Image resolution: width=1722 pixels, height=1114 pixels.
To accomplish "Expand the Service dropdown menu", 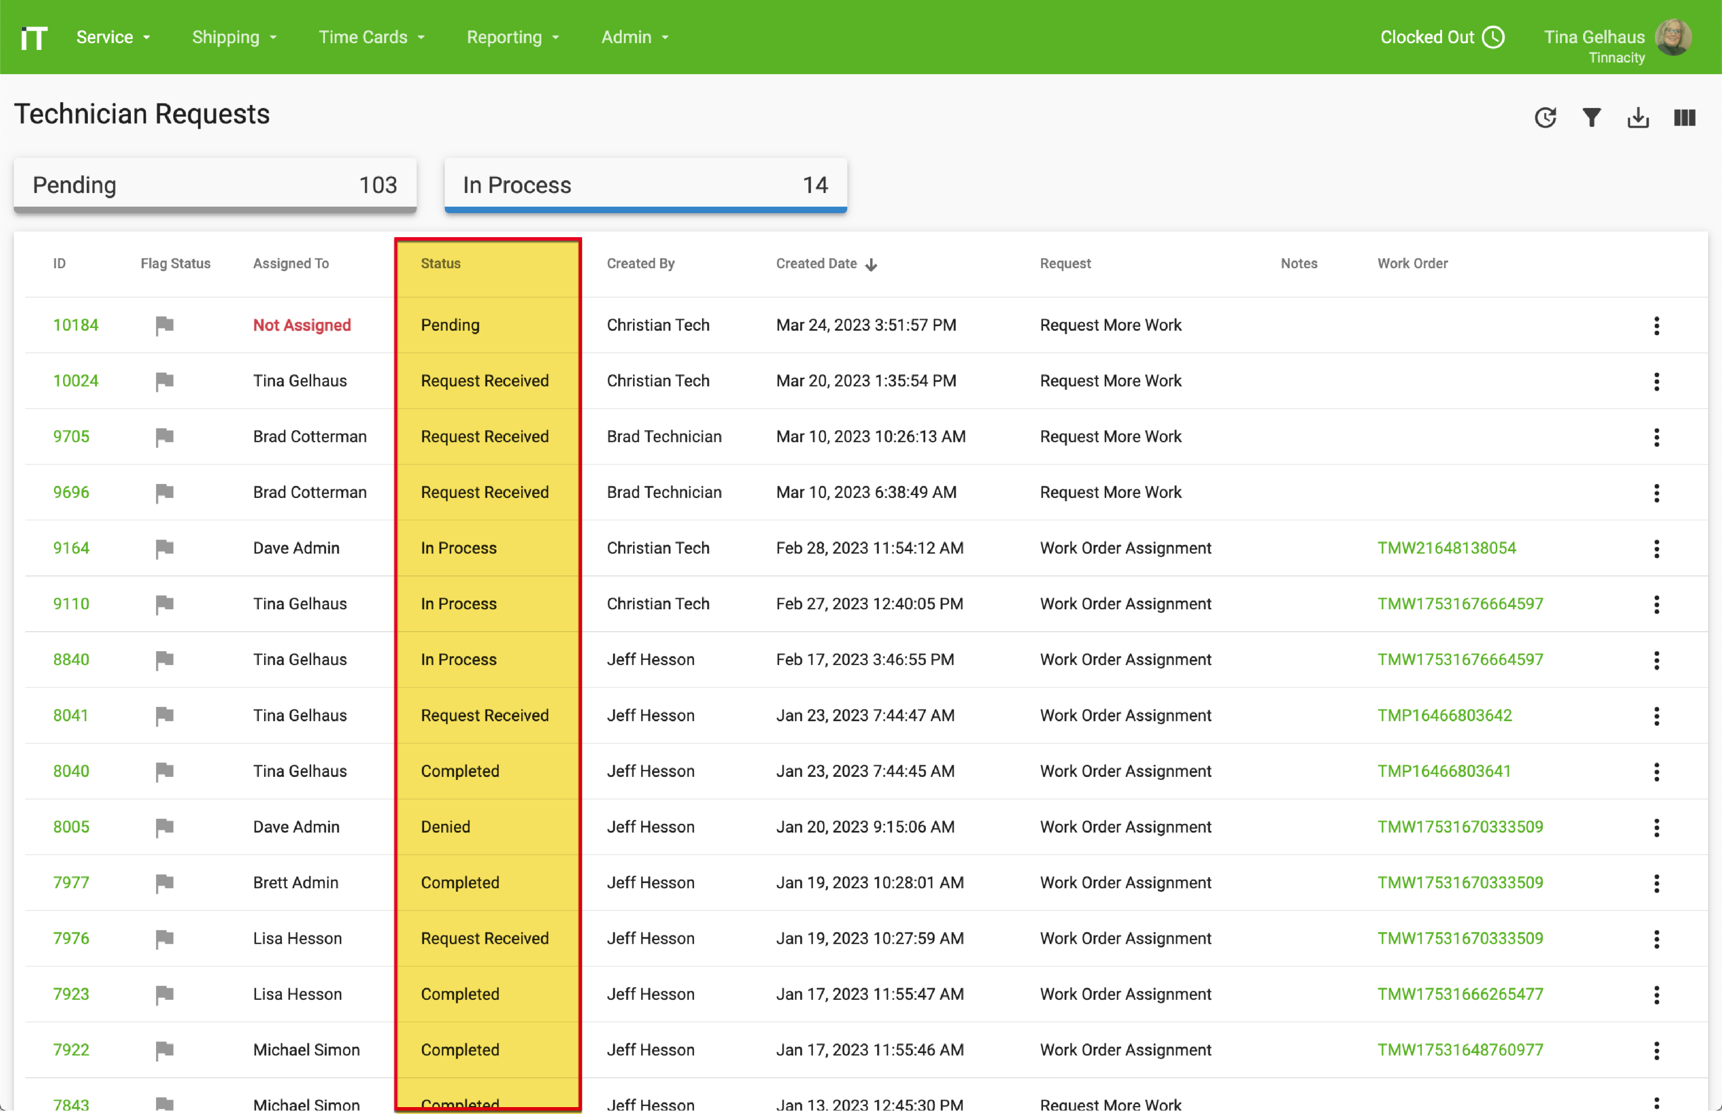I will [x=113, y=37].
